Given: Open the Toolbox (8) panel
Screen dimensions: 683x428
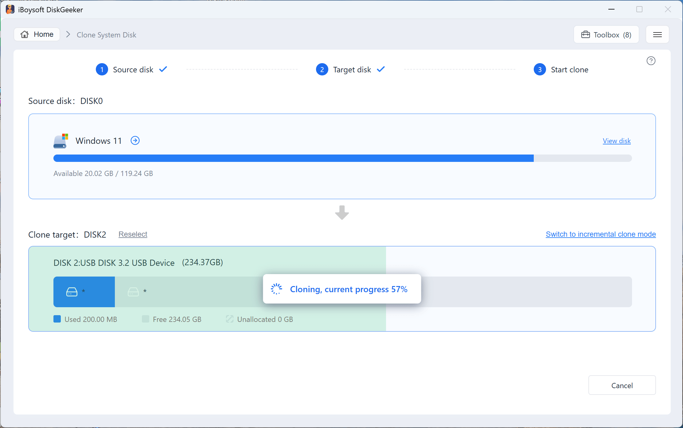Looking at the screenshot, I should point(606,35).
